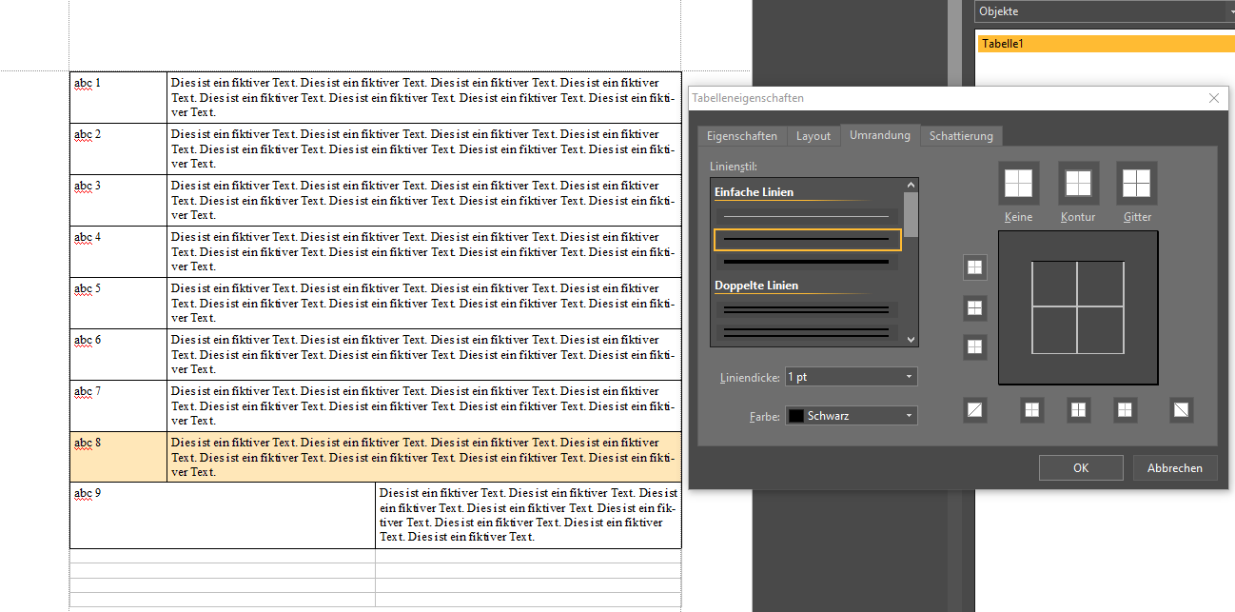This screenshot has height=612, width=1235.
Task: Open the Farbe color dropdown
Action: [x=852, y=416]
